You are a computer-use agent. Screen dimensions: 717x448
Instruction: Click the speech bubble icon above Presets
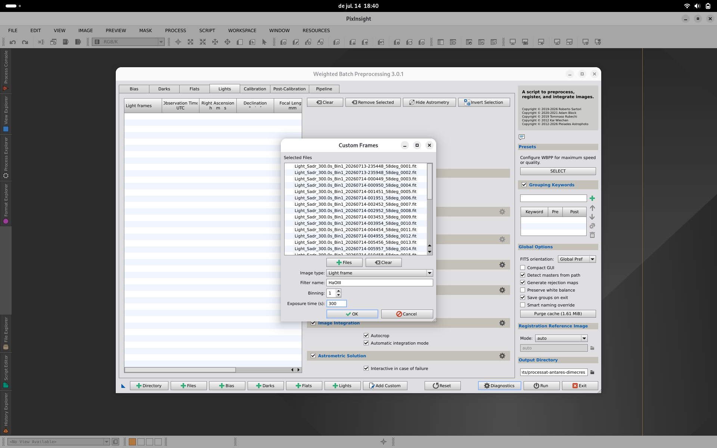pyautogui.click(x=522, y=137)
